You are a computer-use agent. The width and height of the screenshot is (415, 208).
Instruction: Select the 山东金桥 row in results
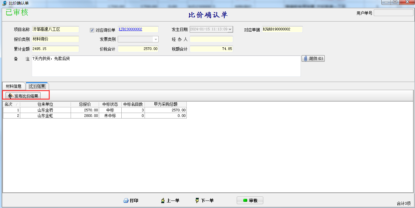click(x=45, y=110)
